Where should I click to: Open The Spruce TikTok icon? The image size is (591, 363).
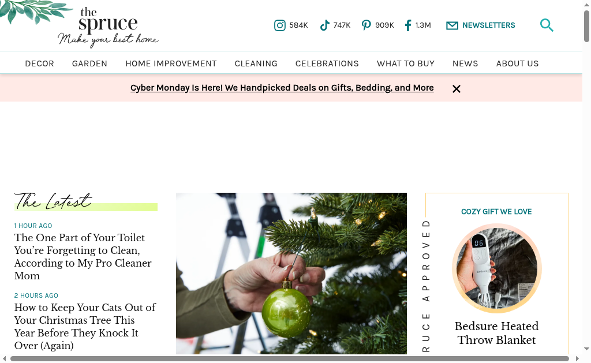tap(324, 25)
